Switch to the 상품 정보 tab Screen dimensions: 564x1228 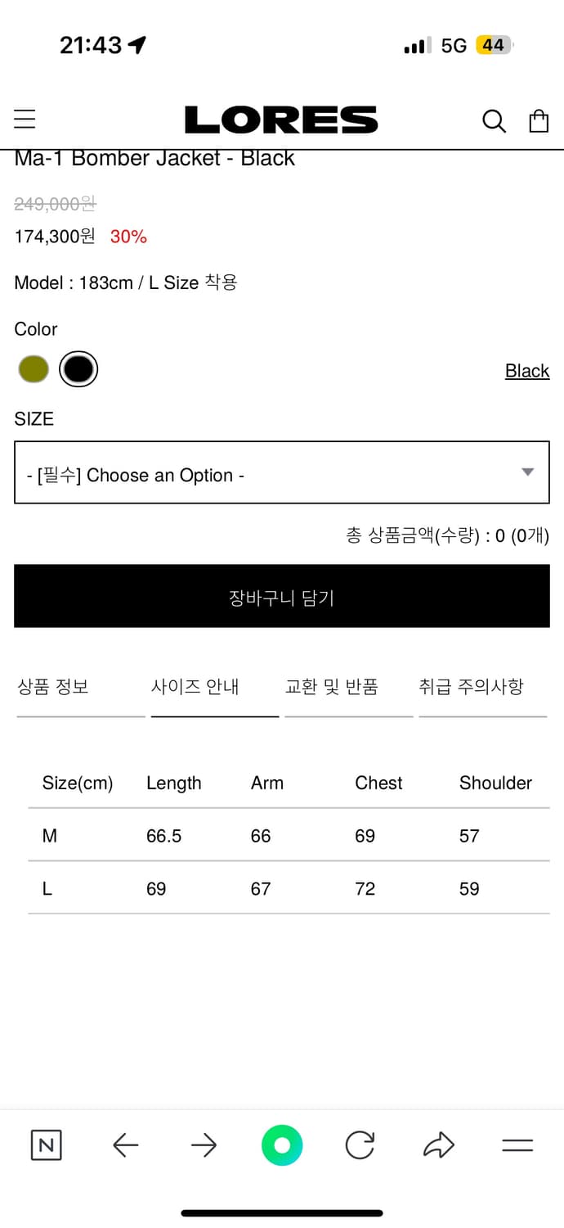click(52, 687)
